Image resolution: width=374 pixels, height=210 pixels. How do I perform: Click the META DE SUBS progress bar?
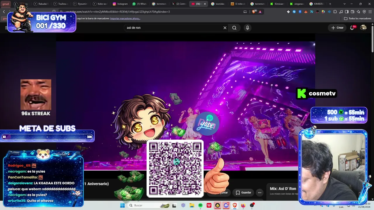pos(47,136)
